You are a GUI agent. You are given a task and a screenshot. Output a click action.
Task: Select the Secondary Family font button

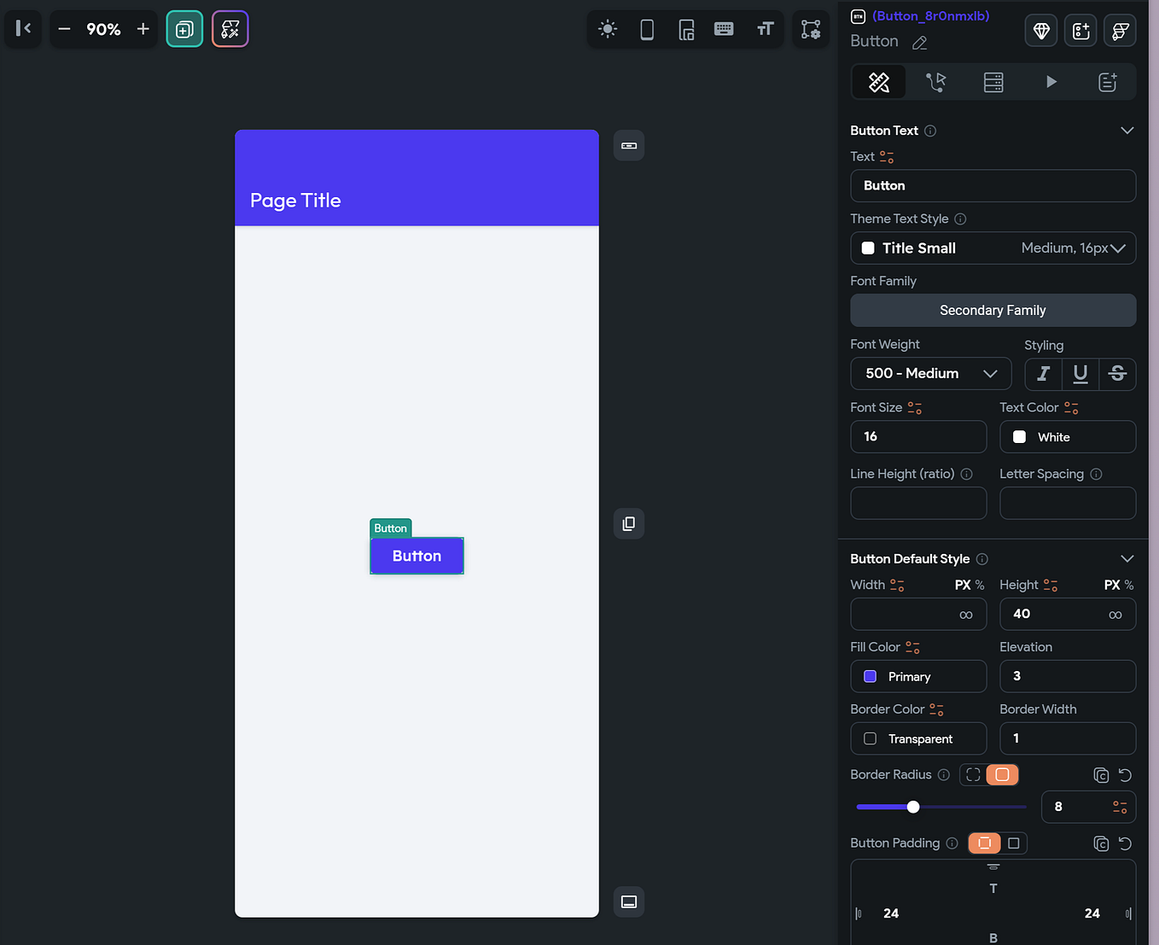coord(993,310)
